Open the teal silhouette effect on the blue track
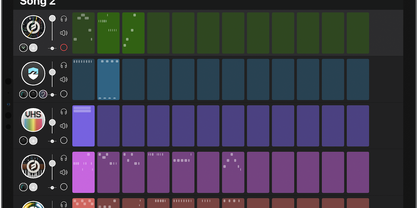417x208 pixels. [x=23, y=94]
